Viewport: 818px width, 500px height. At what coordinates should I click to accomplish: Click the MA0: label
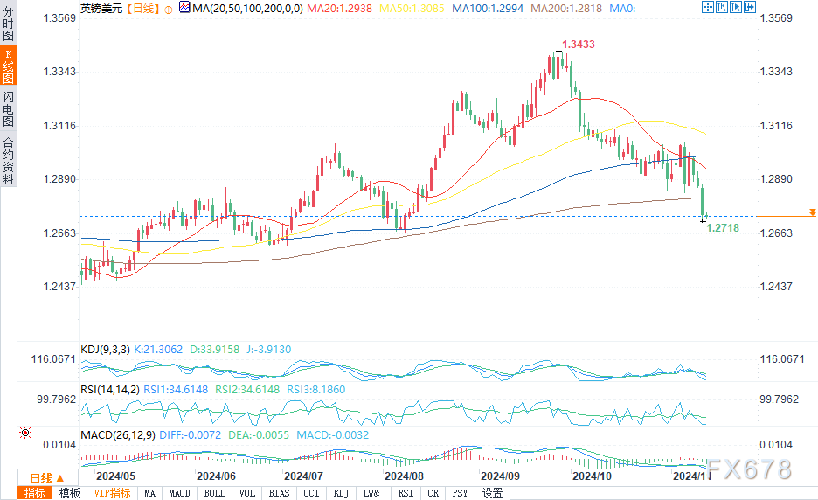pos(622,9)
